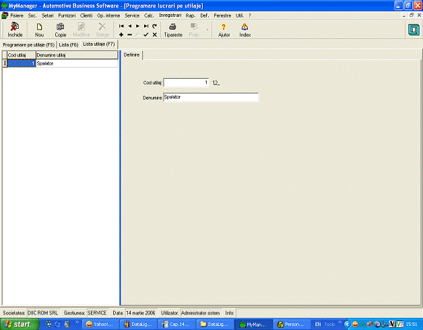The height and width of the screenshot is (330, 423).
Task: Open the Fisiere menu
Action: (x=17, y=15)
